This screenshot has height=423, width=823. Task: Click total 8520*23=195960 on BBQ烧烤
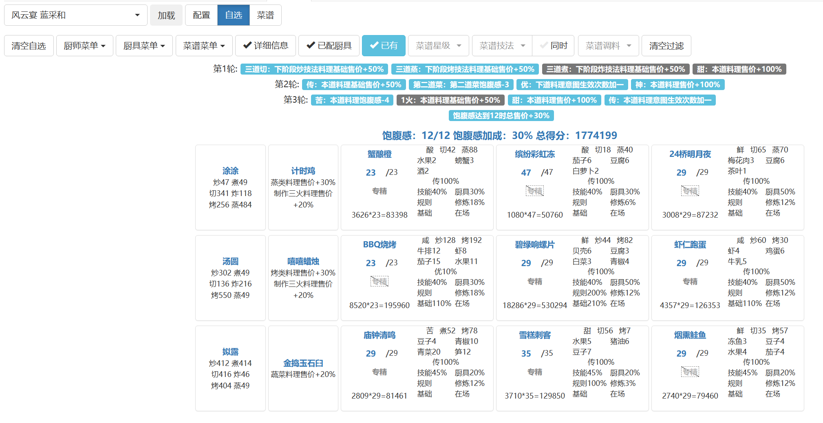(x=380, y=305)
